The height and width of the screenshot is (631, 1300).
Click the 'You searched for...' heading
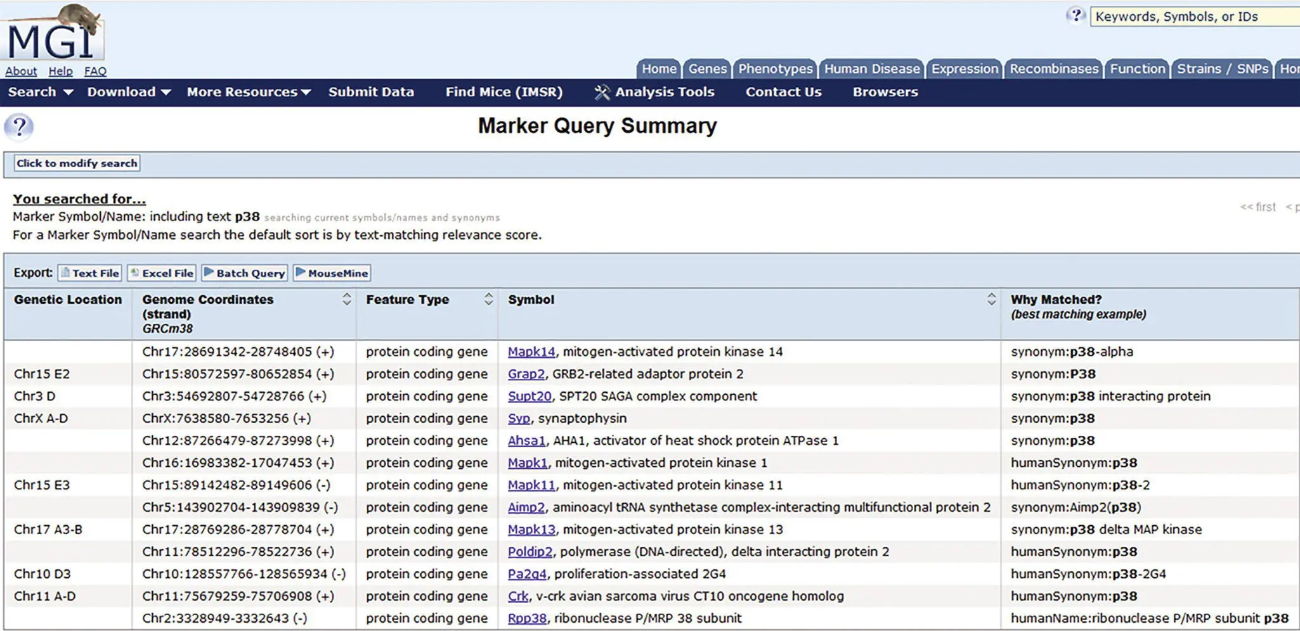click(79, 199)
